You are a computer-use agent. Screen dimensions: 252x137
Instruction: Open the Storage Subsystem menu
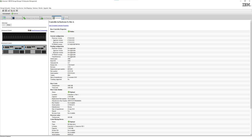pos(5,8)
